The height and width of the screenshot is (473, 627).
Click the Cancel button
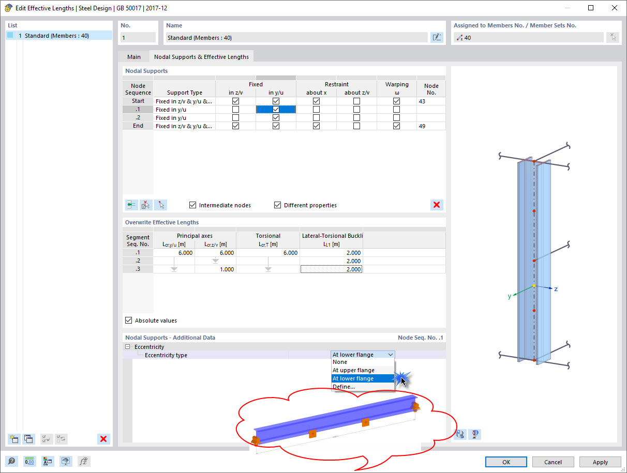click(x=553, y=462)
